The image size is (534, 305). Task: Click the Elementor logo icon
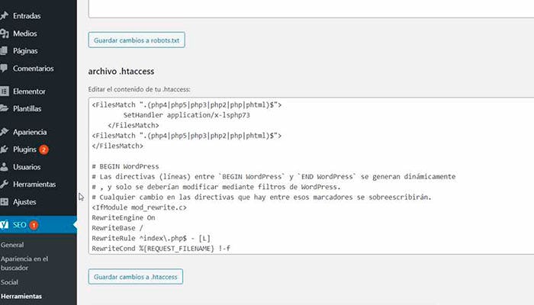[x=5, y=91]
